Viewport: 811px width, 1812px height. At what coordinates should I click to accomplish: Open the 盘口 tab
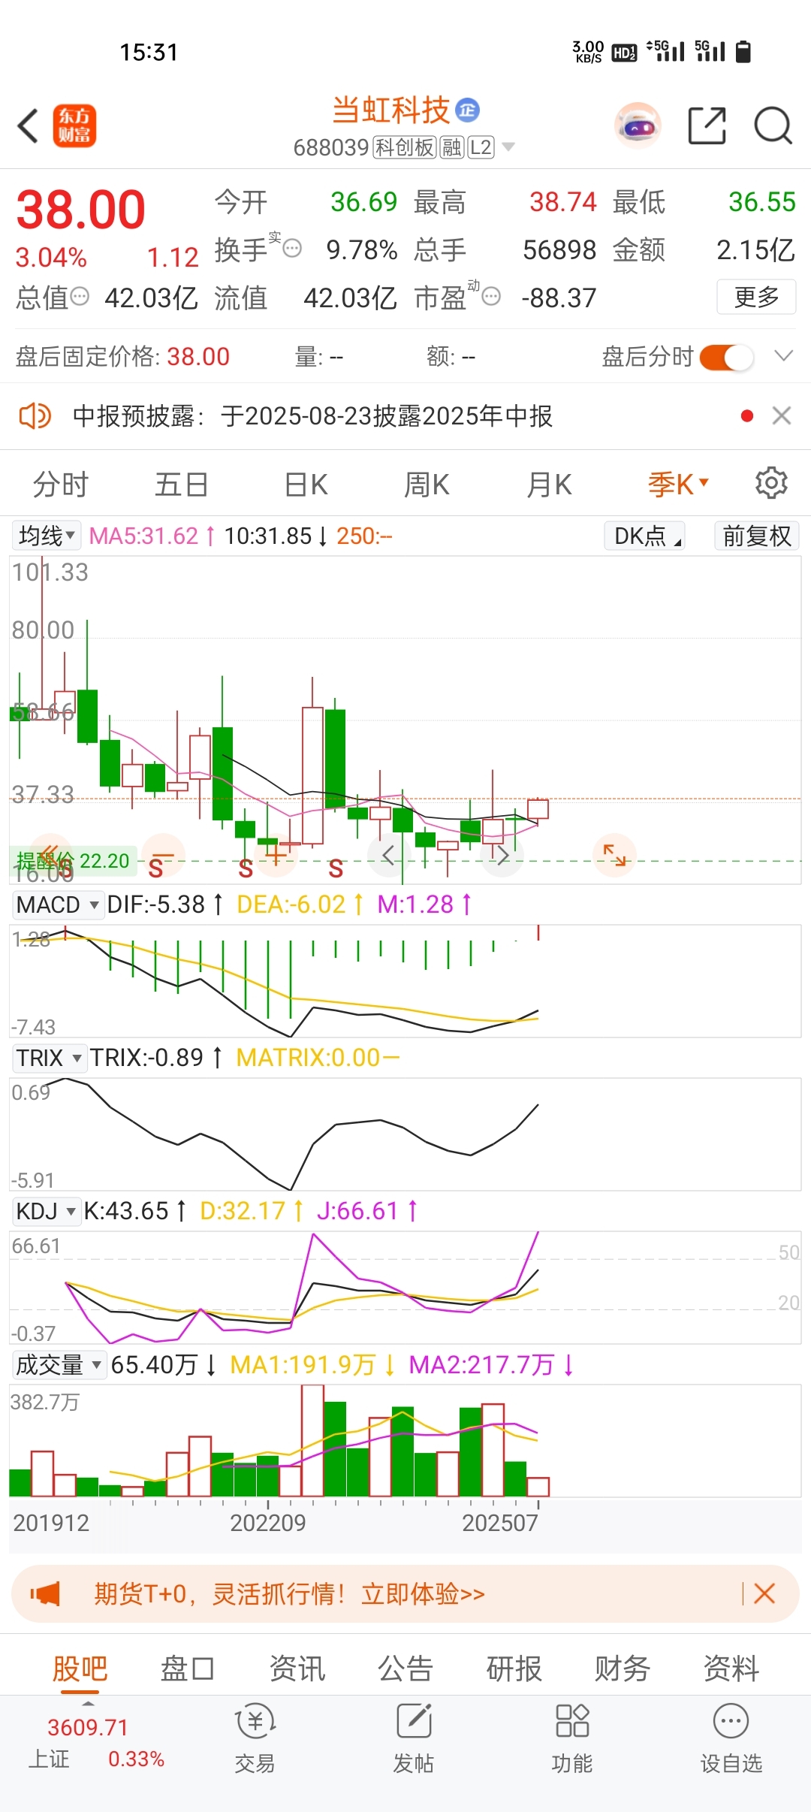(188, 1669)
